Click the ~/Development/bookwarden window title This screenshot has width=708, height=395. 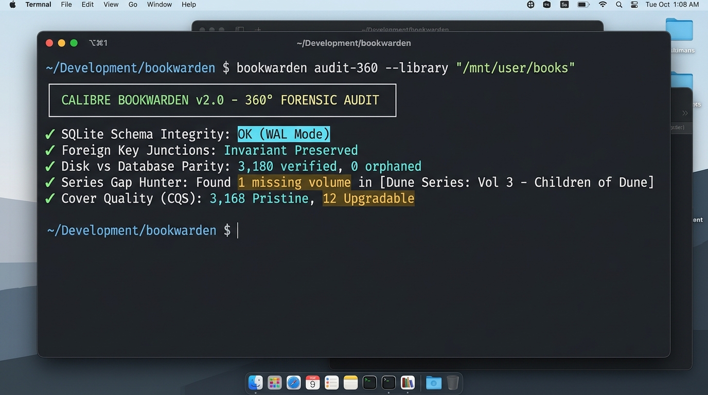point(354,43)
